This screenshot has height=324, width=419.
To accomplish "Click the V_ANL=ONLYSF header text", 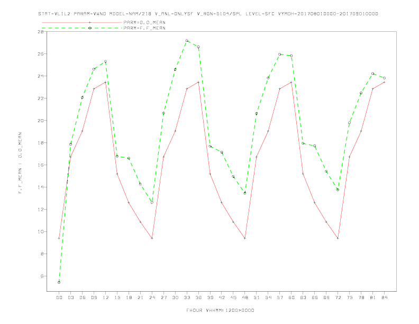I will [174, 14].
